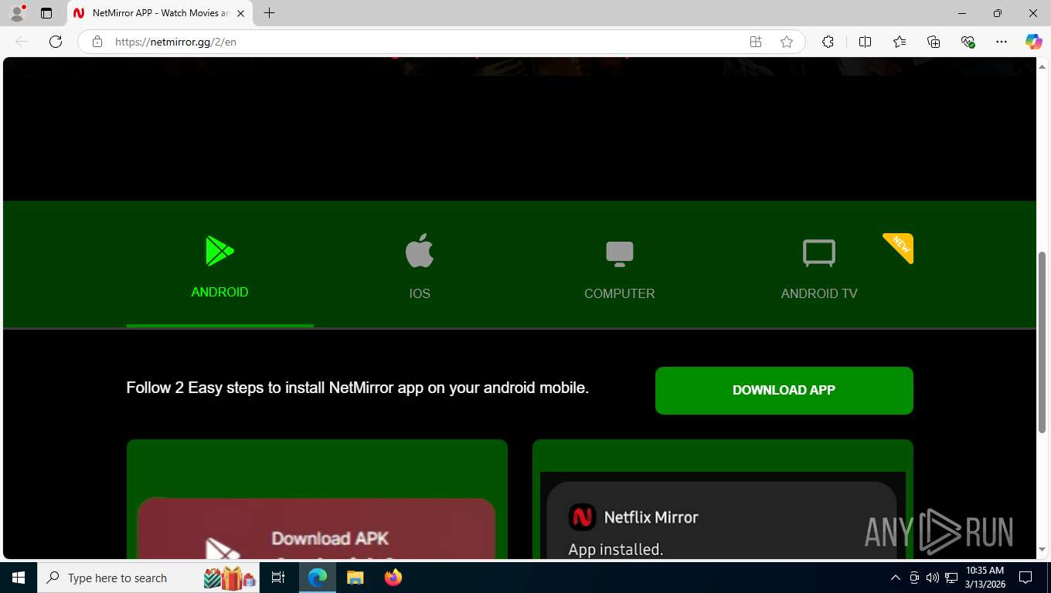Click the Meet Now icon in the system tray

pos(914,578)
